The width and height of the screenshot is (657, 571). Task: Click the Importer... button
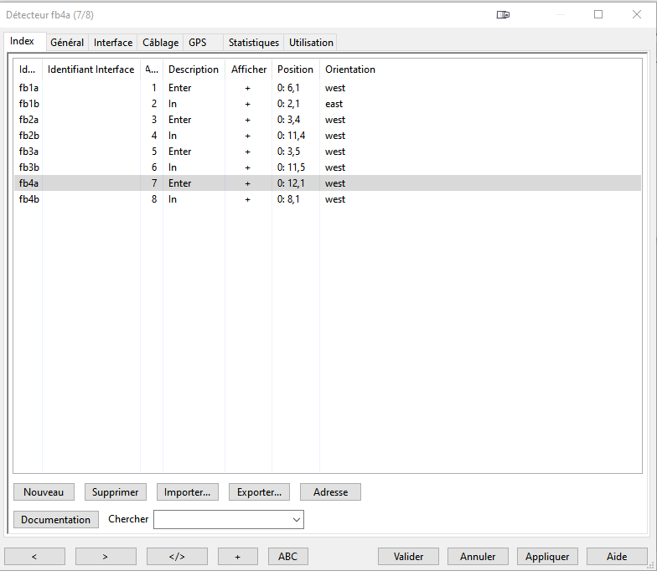[x=188, y=492]
